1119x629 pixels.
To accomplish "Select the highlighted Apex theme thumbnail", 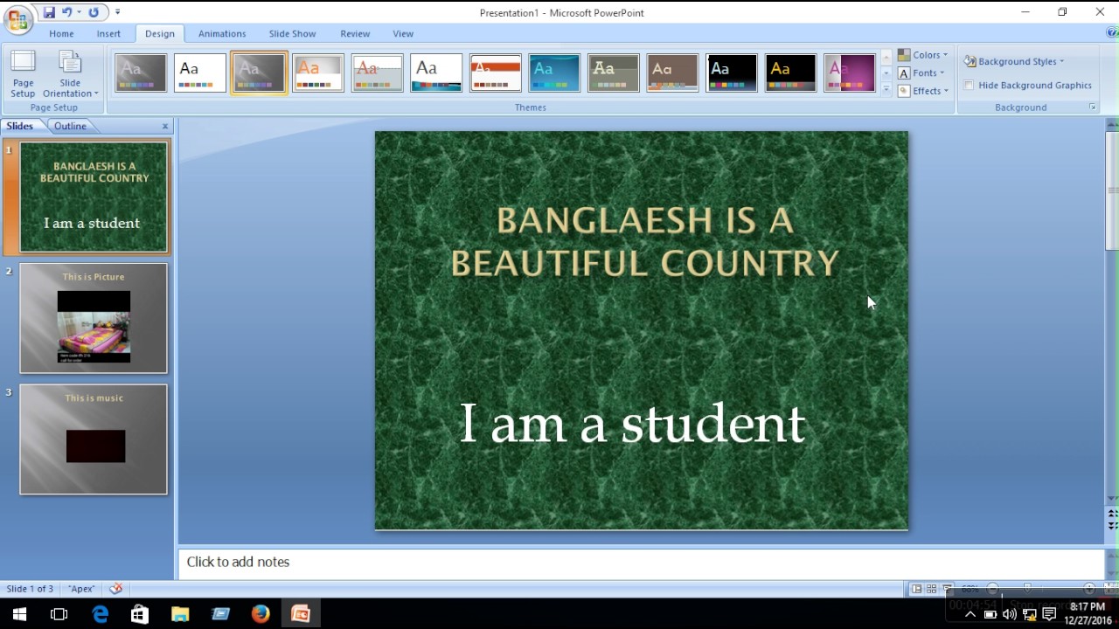I will coord(259,73).
